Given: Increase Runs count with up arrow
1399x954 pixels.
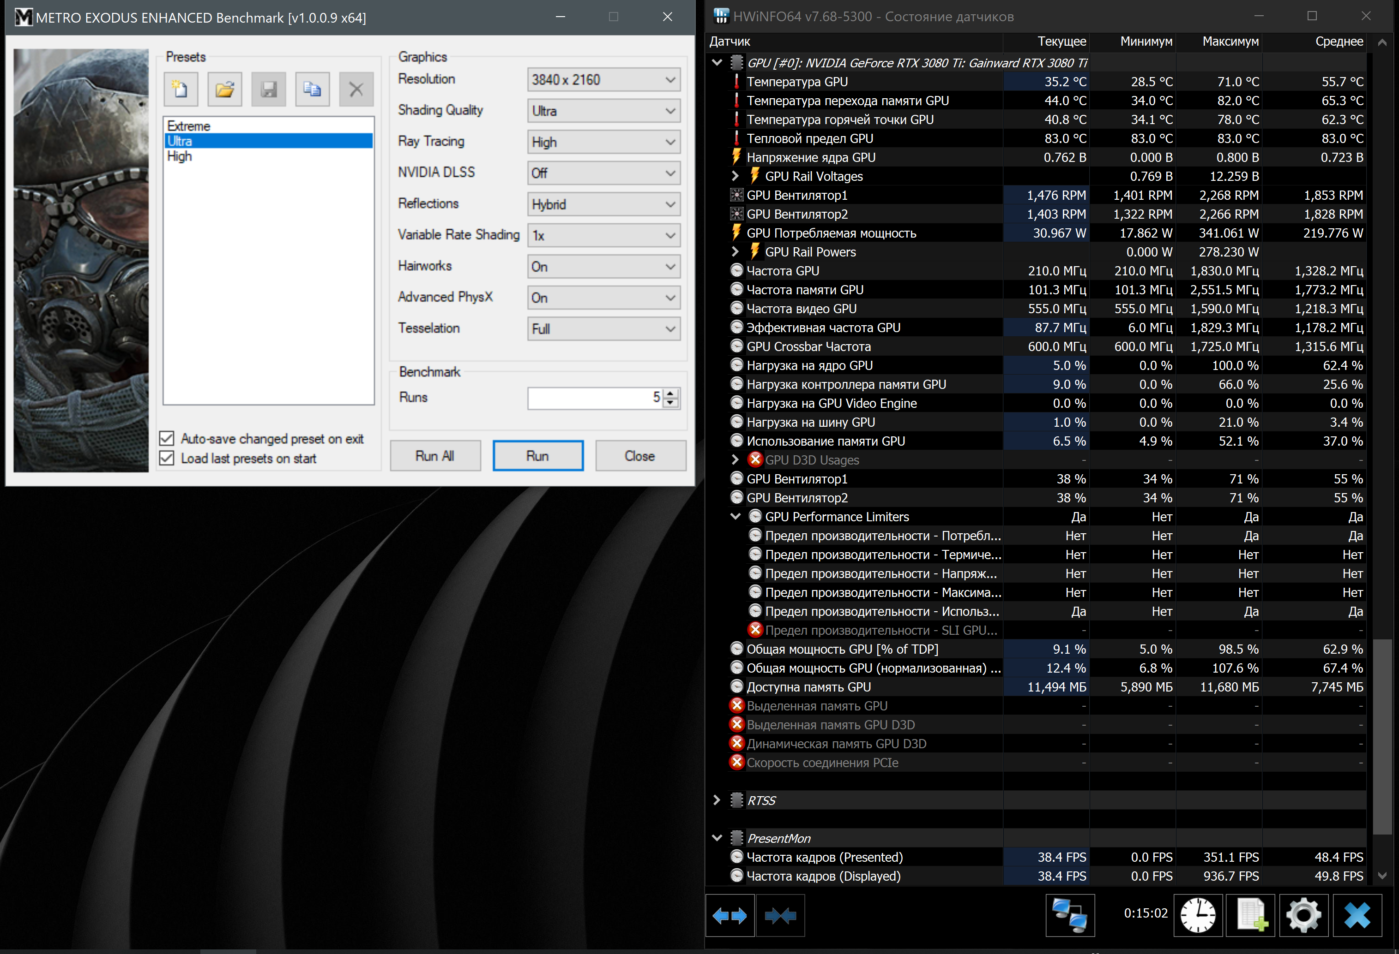Looking at the screenshot, I should point(670,393).
